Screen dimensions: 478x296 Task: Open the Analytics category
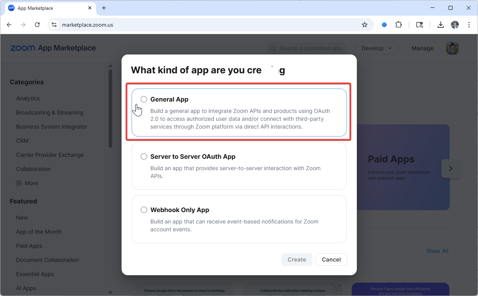pyautogui.click(x=28, y=98)
